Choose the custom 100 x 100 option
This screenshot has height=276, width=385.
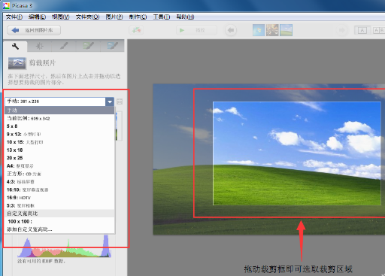click(59, 221)
